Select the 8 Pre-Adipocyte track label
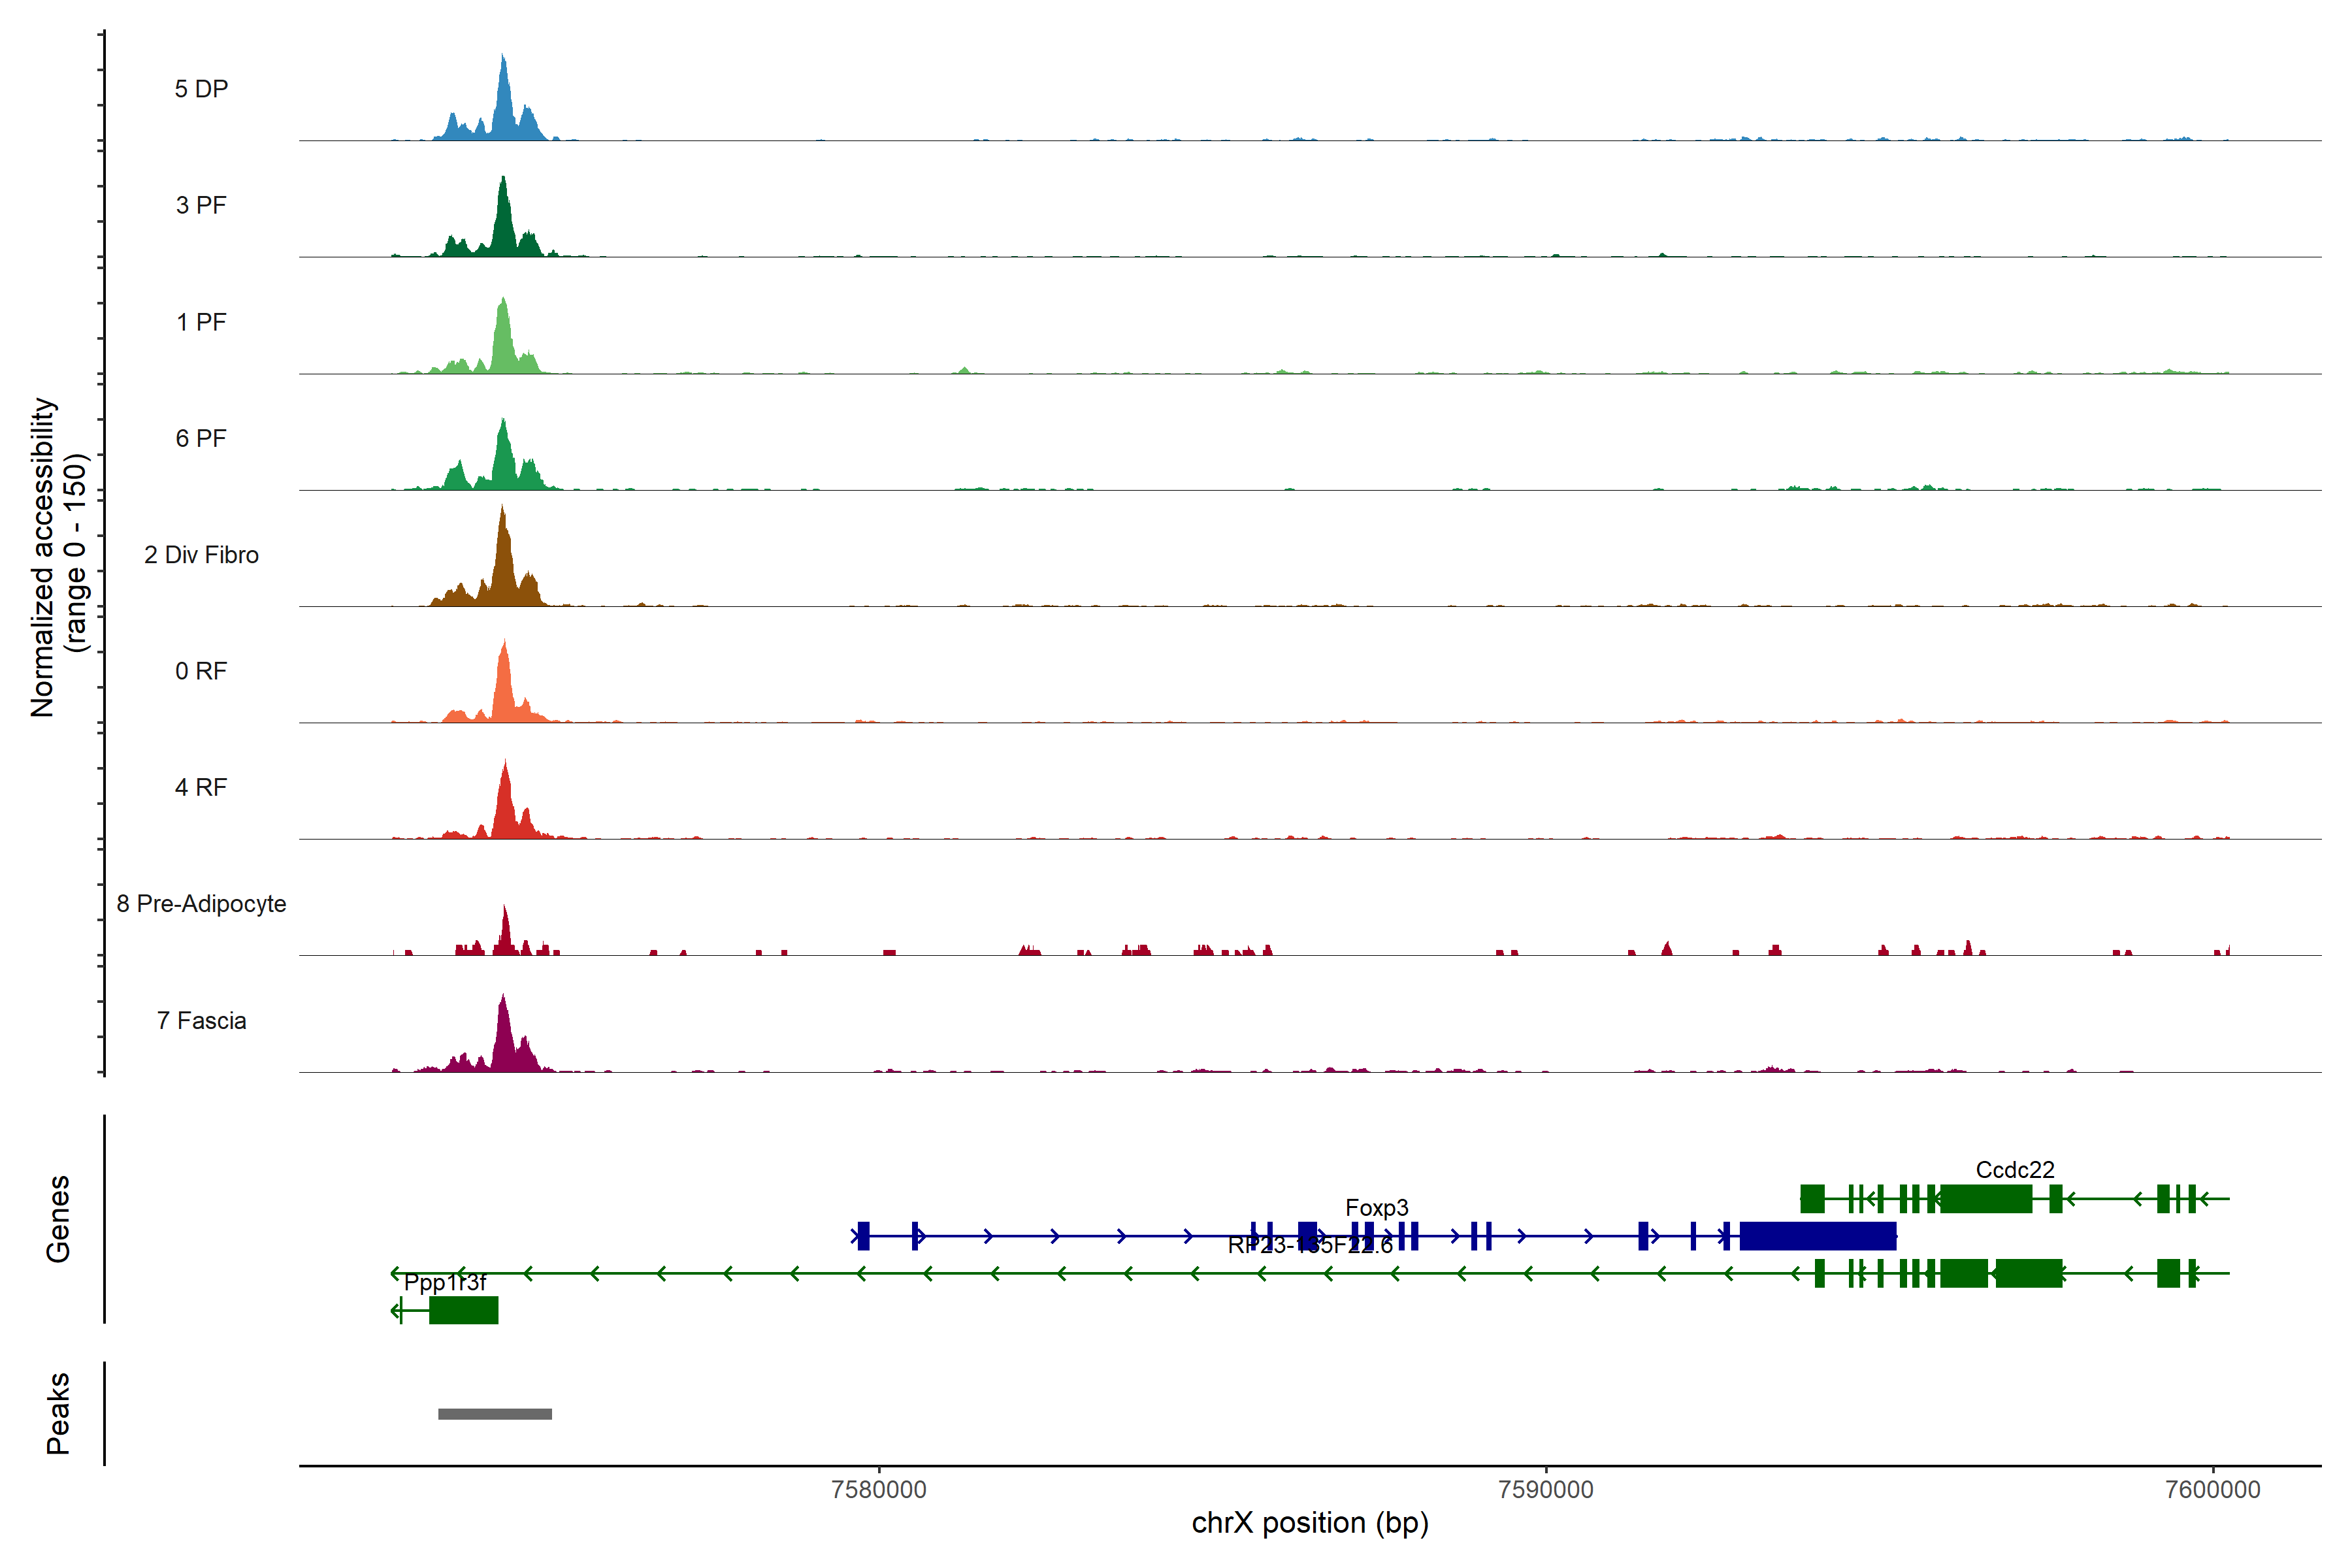 pyautogui.click(x=201, y=904)
